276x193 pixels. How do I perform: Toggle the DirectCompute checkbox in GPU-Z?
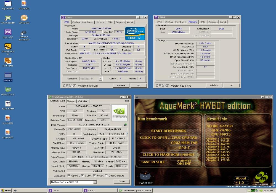(x=106, y=175)
